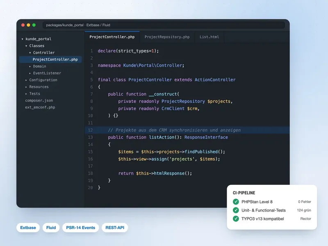
Task: Click the declare(strict_types=1) code line
Action: point(128,51)
